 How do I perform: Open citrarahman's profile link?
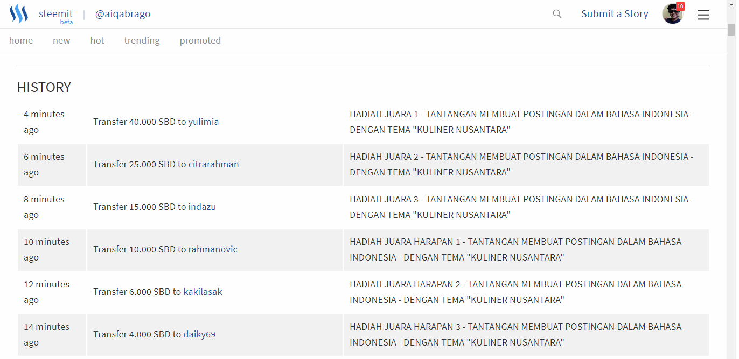(213, 164)
